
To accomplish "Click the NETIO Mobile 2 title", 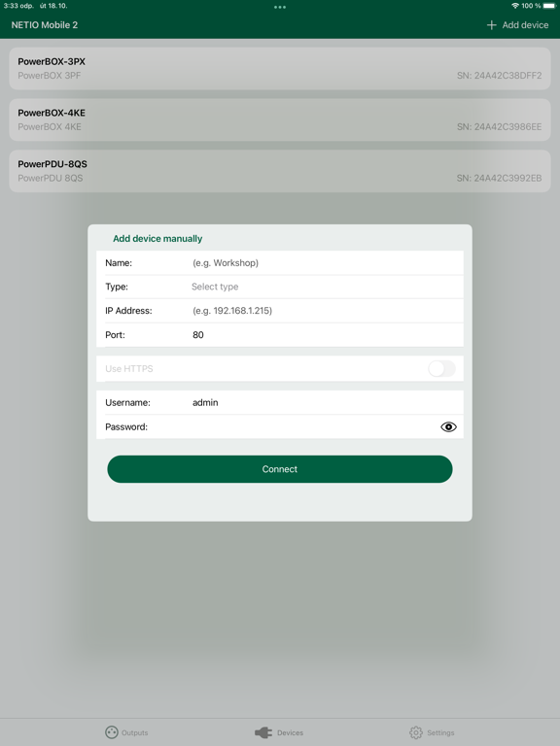I will (45, 24).
